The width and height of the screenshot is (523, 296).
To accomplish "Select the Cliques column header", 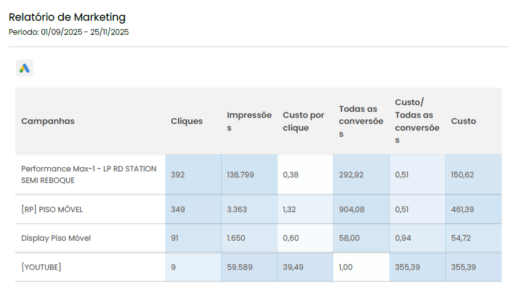I will click(186, 121).
